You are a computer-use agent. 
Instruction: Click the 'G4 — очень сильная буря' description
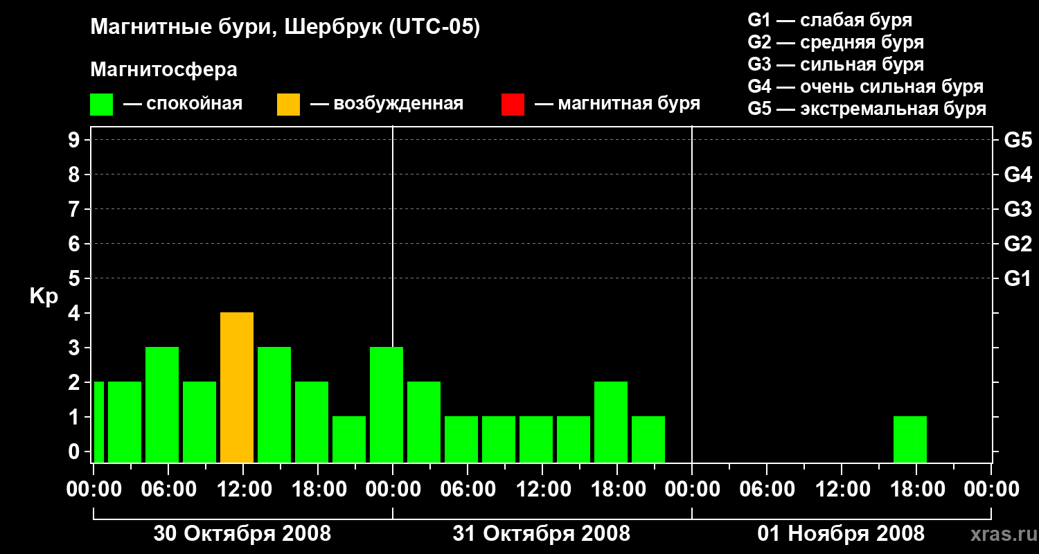[x=866, y=87]
